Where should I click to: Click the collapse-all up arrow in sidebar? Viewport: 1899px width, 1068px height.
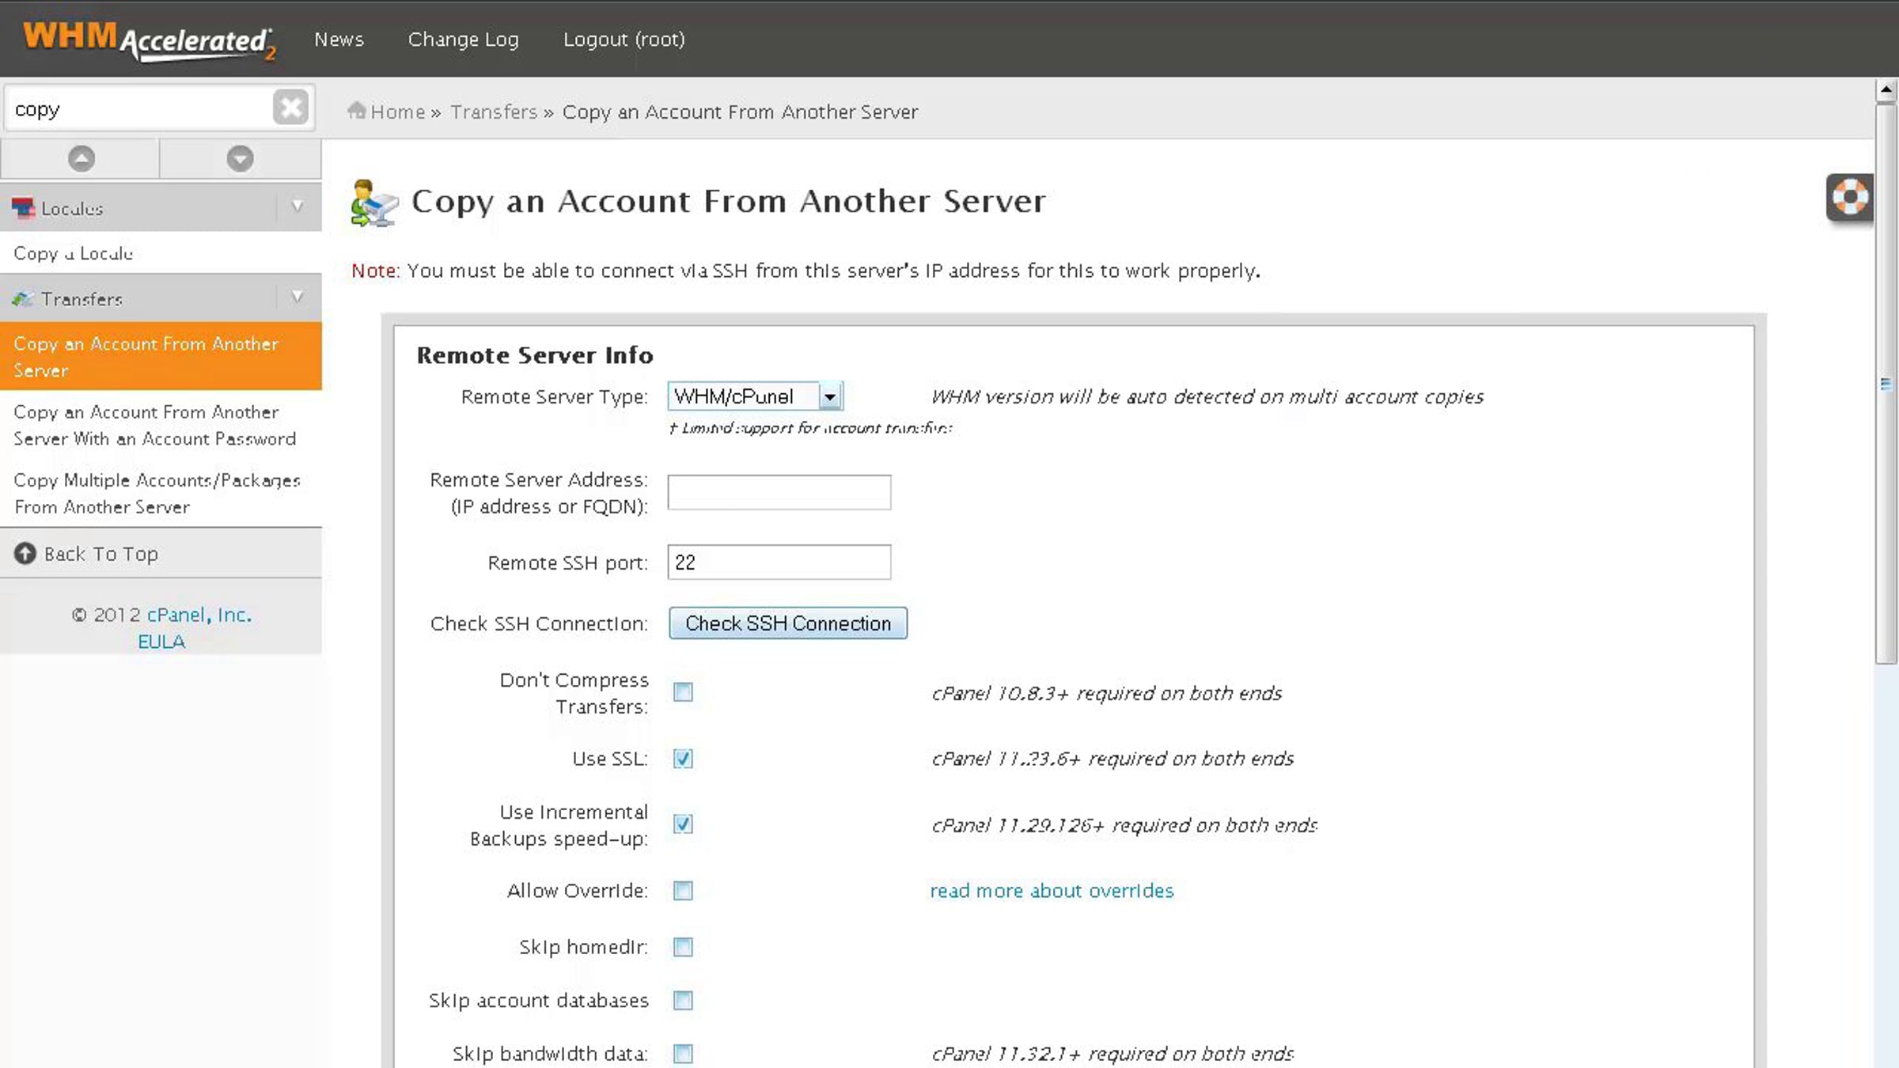point(81,159)
